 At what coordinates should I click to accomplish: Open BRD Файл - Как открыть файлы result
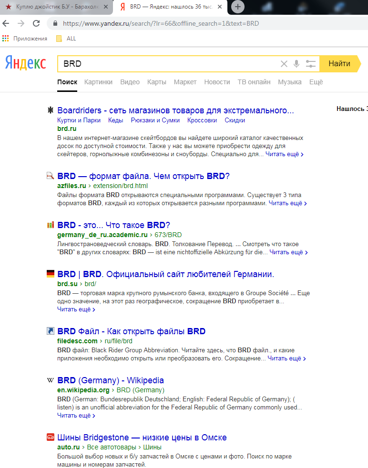[131, 331]
